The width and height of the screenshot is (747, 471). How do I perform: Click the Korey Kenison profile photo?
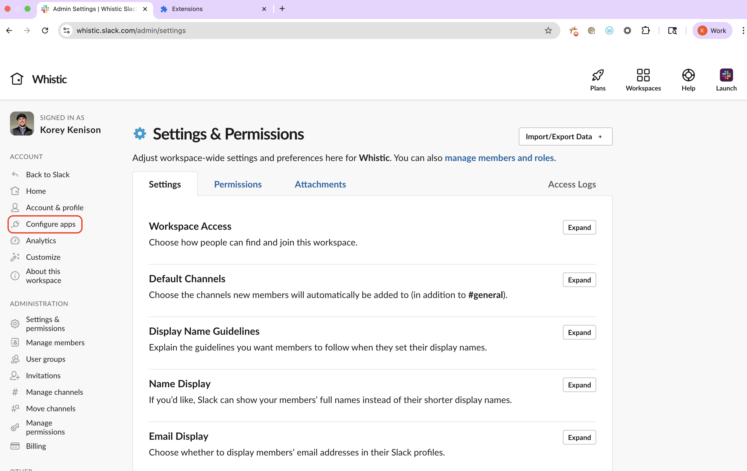[22, 123]
